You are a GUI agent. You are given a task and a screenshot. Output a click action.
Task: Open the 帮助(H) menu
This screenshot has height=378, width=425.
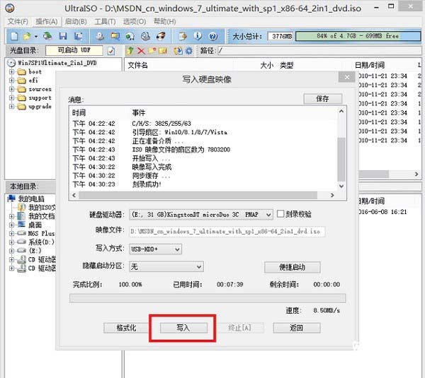[x=165, y=21]
